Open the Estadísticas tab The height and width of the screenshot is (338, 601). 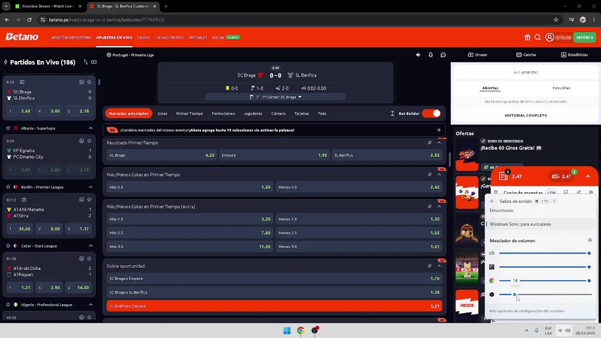coord(574,55)
